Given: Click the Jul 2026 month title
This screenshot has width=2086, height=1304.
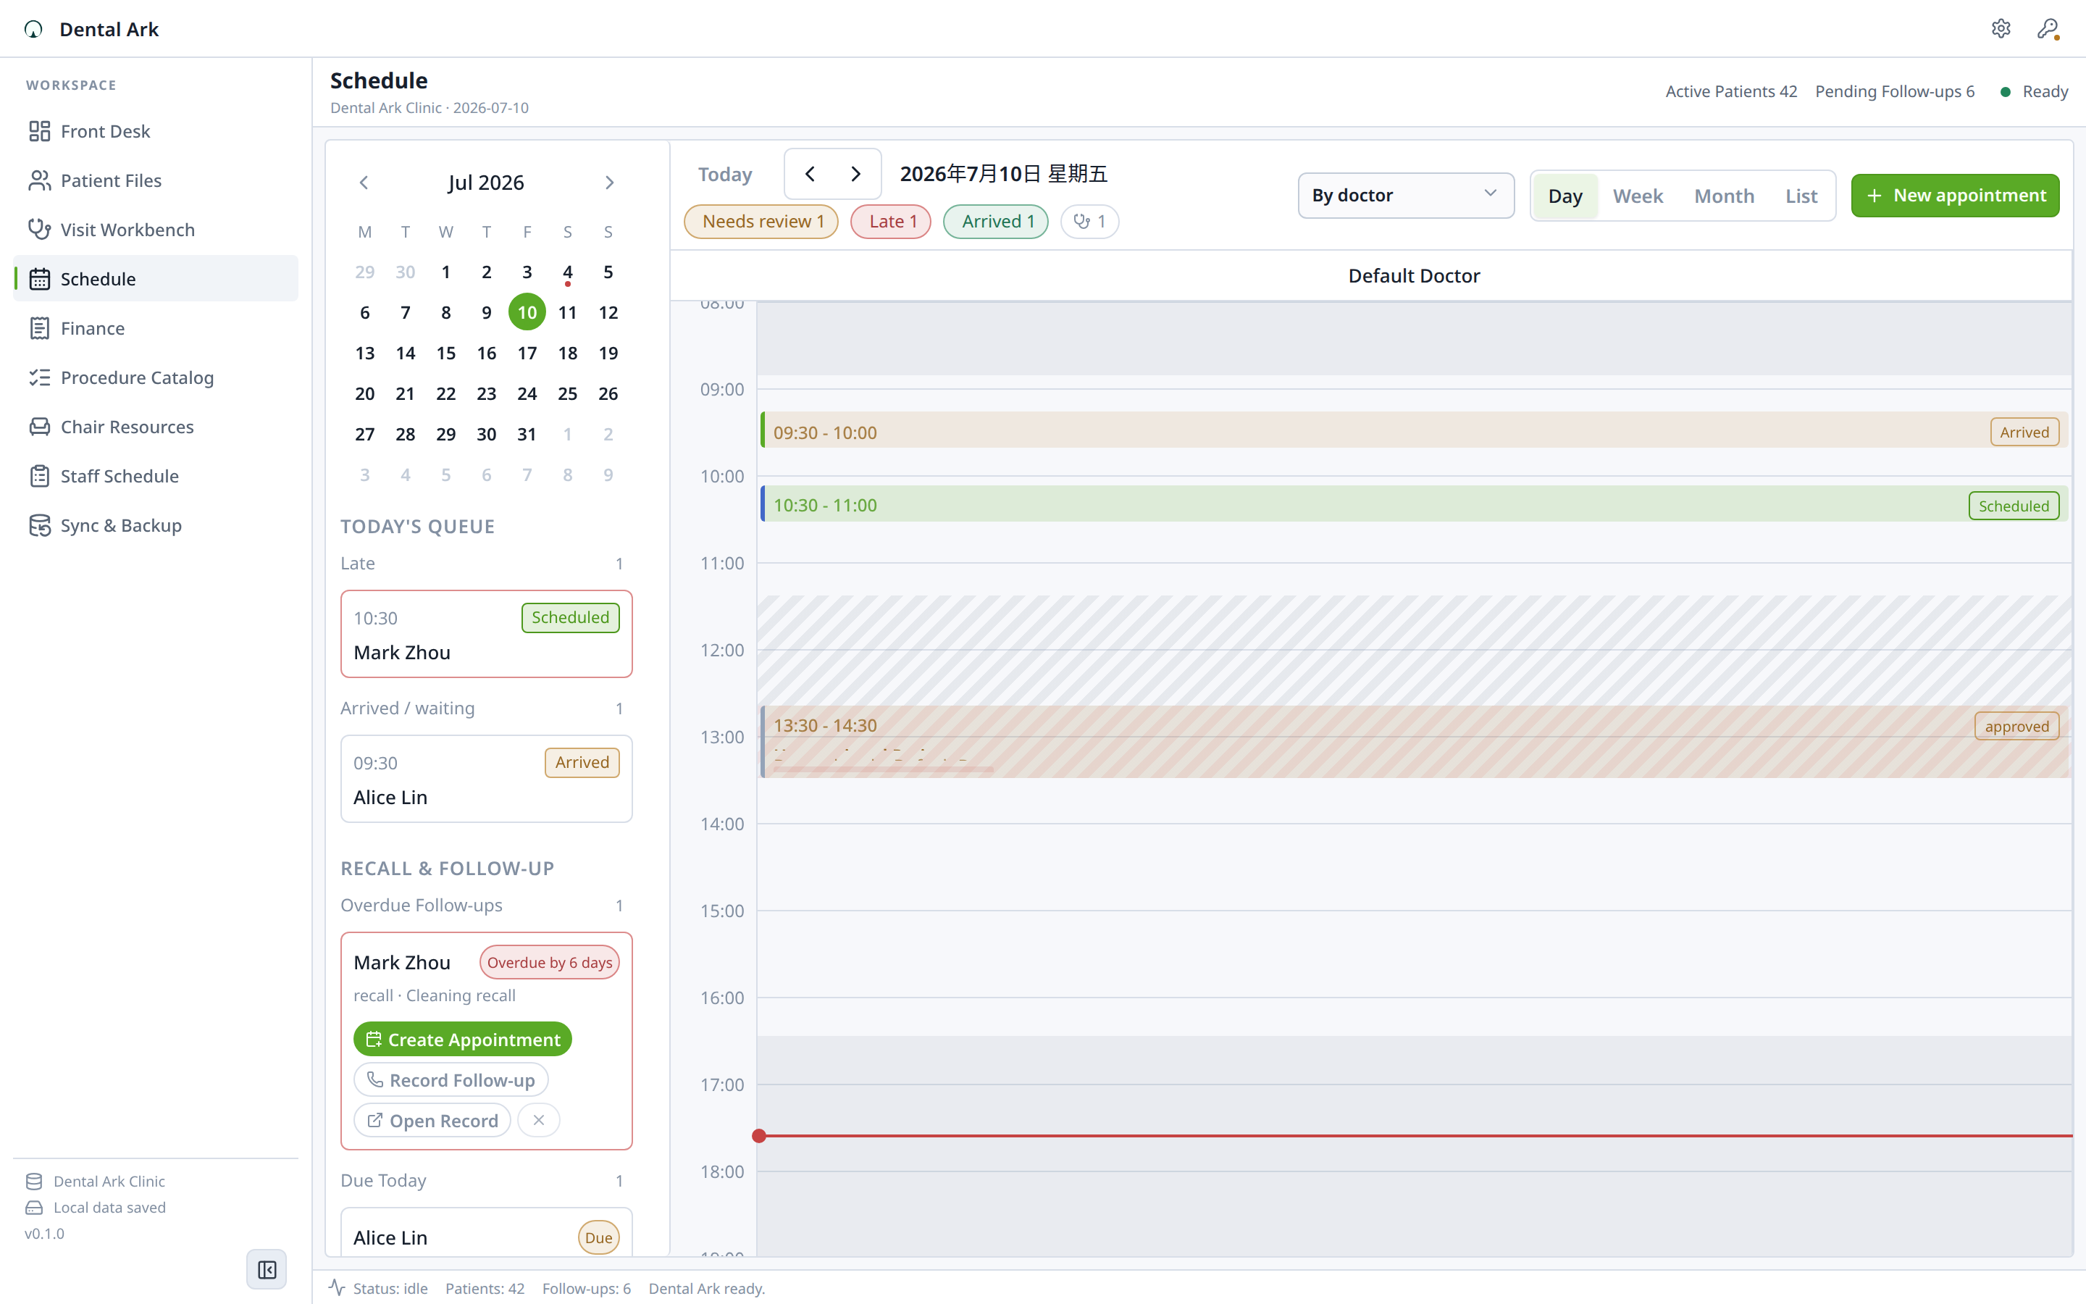Looking at the screenshot, I should coord(486,183).
